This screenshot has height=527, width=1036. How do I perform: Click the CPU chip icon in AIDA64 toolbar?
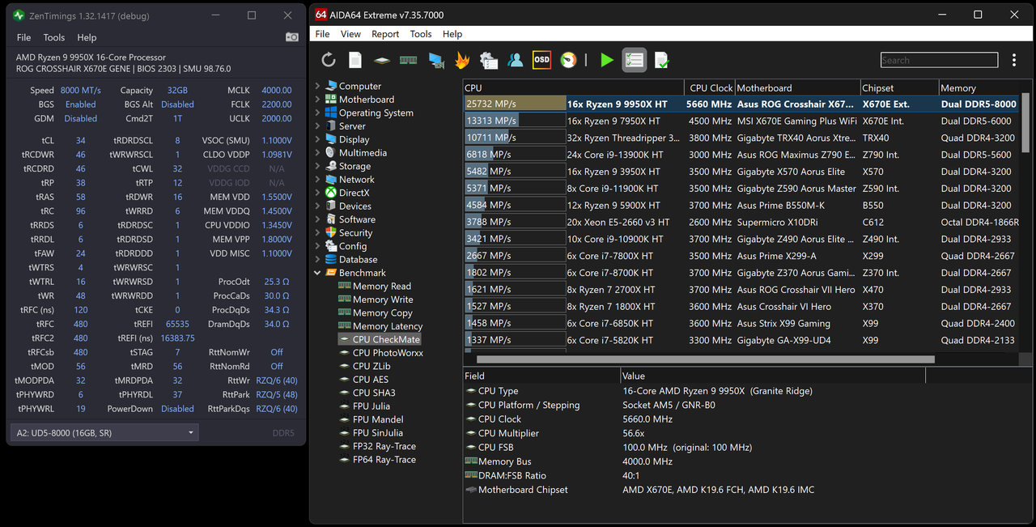pyautogui.click(x=382, y=60)
